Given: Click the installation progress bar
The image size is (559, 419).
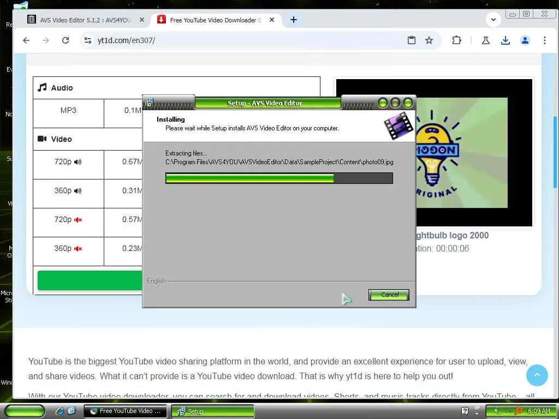Looking at the screenshot, I should point(279,178).
